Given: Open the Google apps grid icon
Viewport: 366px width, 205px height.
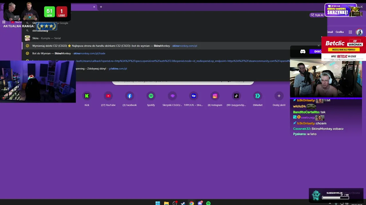Looking at the screenshot, I should (350, 32).
